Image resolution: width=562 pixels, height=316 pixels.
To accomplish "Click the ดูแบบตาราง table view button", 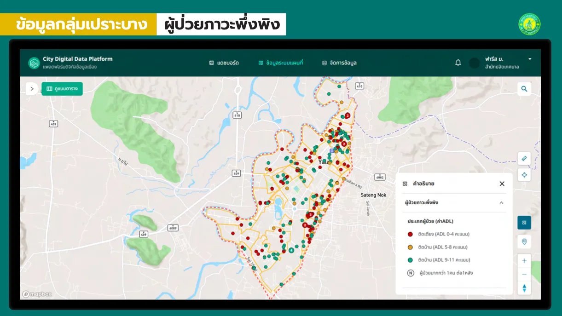I will 62,89.
